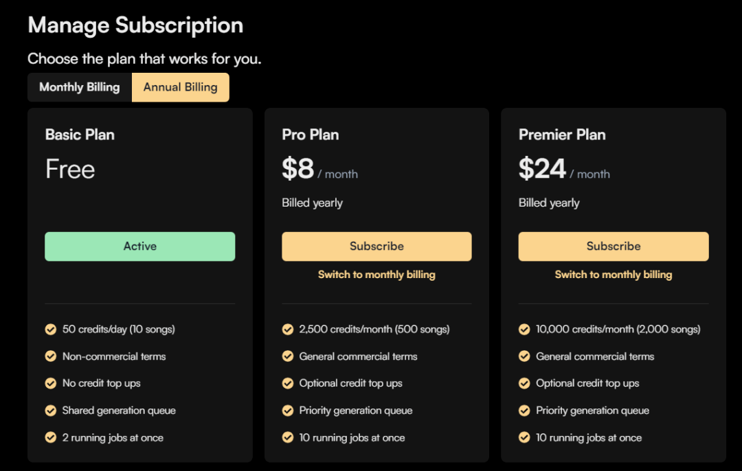Viewport: 742px width, 471px height.
Task: Click the green Active button on Basic Plan
Action: point(140,246)
